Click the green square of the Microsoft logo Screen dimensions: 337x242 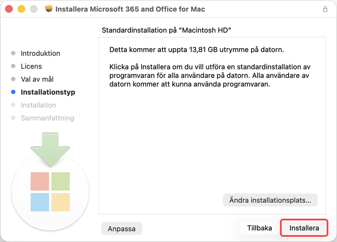tap(60, 182)
